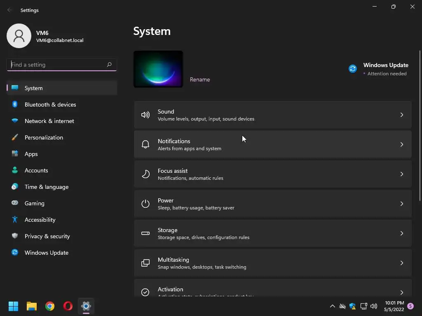Open Apps settings category

tap(62, 154)
